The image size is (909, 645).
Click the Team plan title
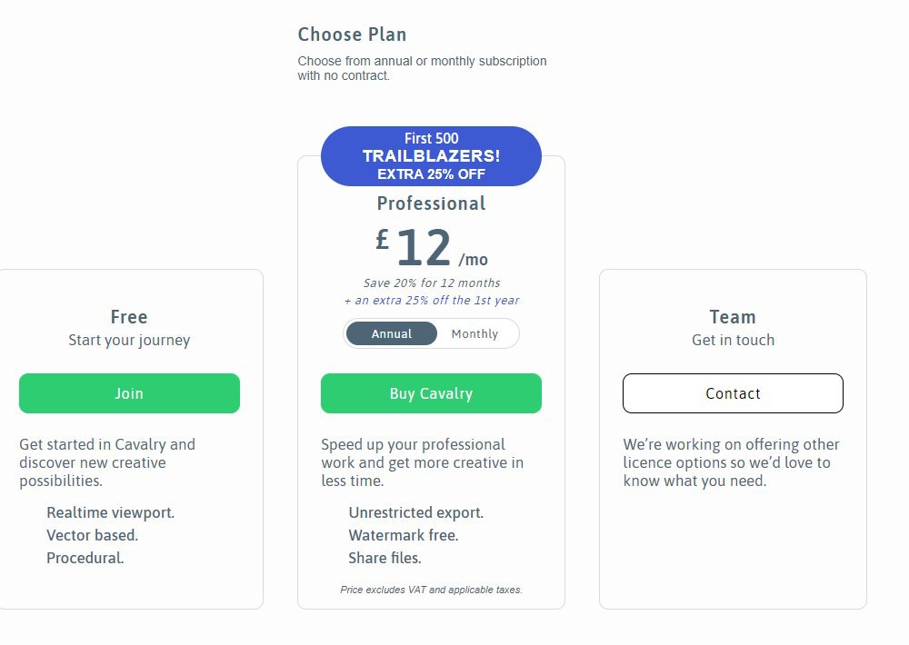(733, 317)
